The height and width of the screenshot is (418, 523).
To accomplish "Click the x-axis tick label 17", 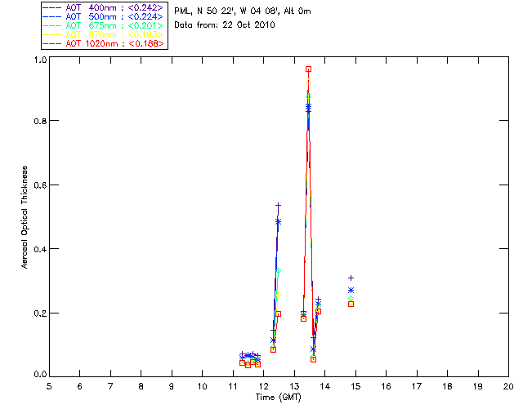I will click(417, 386).
